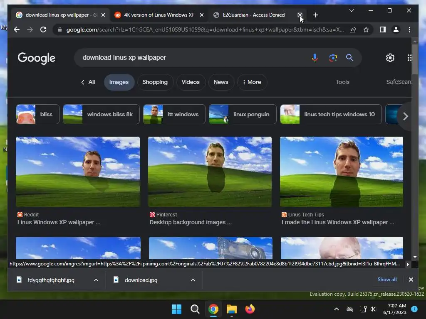Select linus tech tips windows 10 chip
This screenshot has width=426, height=319.
pyautogui.click(x=331, y=114)
